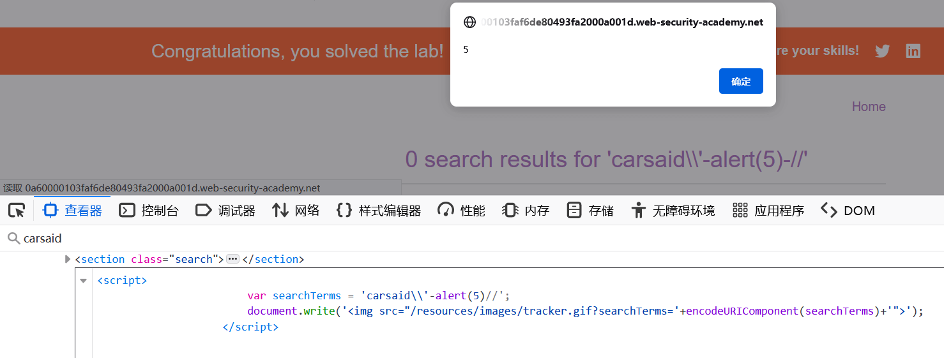Open the Style Editor (样式编辑器) panel
The image size is (944, 358).
379,210
